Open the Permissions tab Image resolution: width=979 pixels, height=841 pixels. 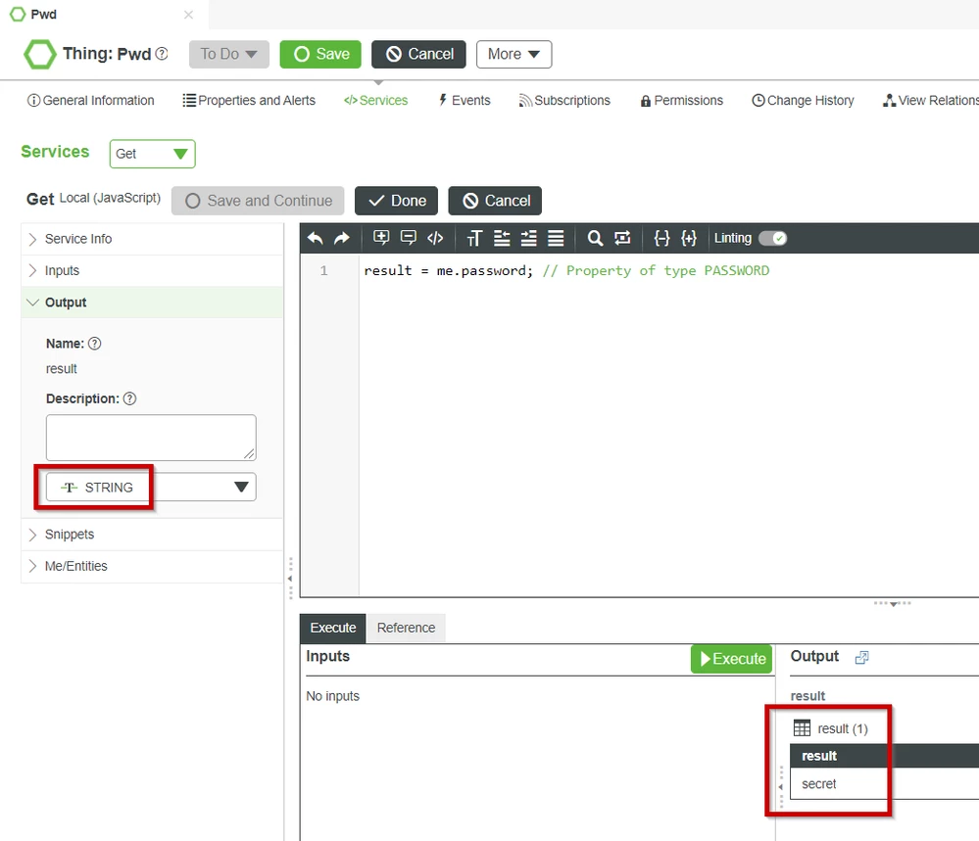tap(681, 101)
